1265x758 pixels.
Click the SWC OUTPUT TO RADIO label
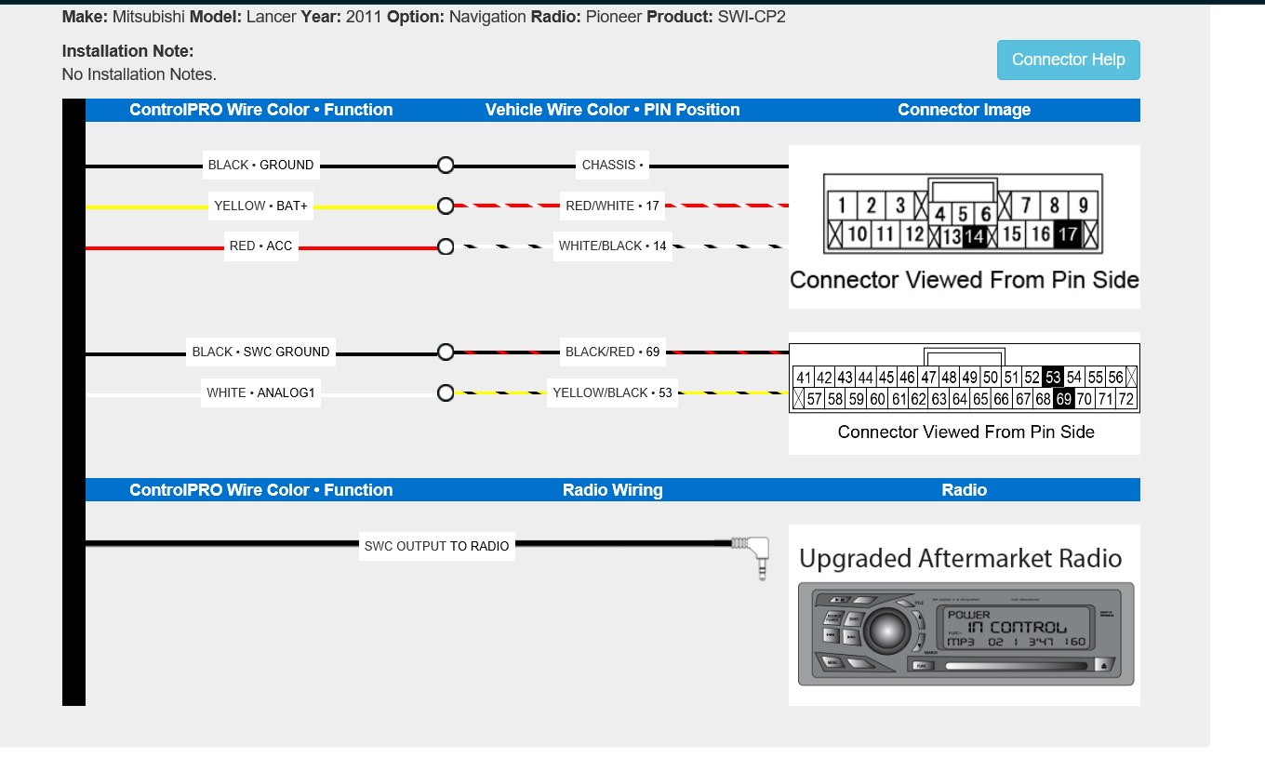pyautogui.click(x=437, y=546)
